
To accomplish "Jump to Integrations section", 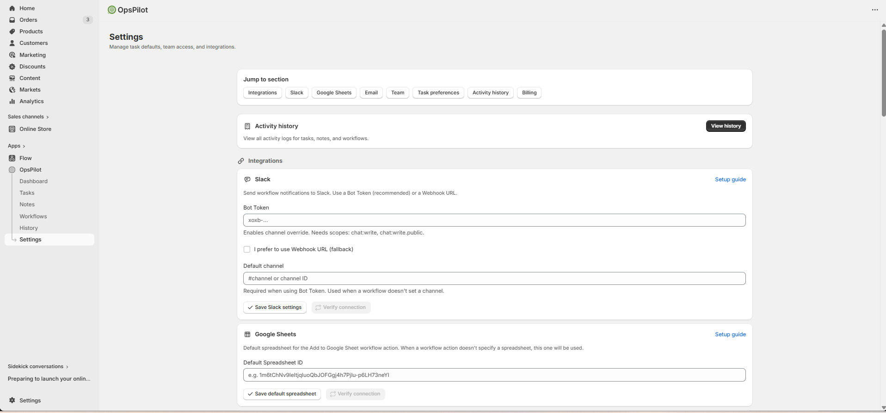I will 263,93.
